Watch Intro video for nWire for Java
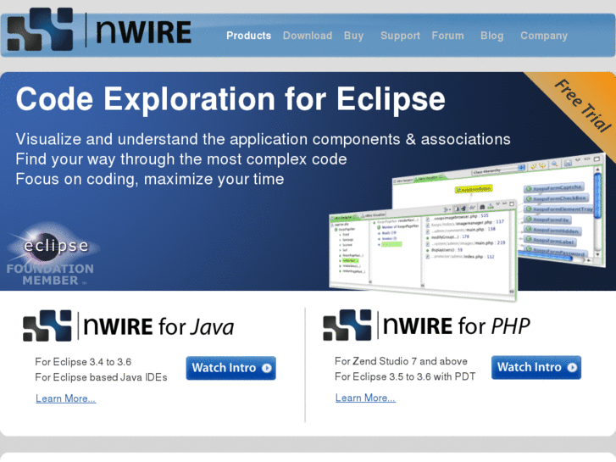The image size is (616, 462). pyautogui.click(x=231, y=368)
